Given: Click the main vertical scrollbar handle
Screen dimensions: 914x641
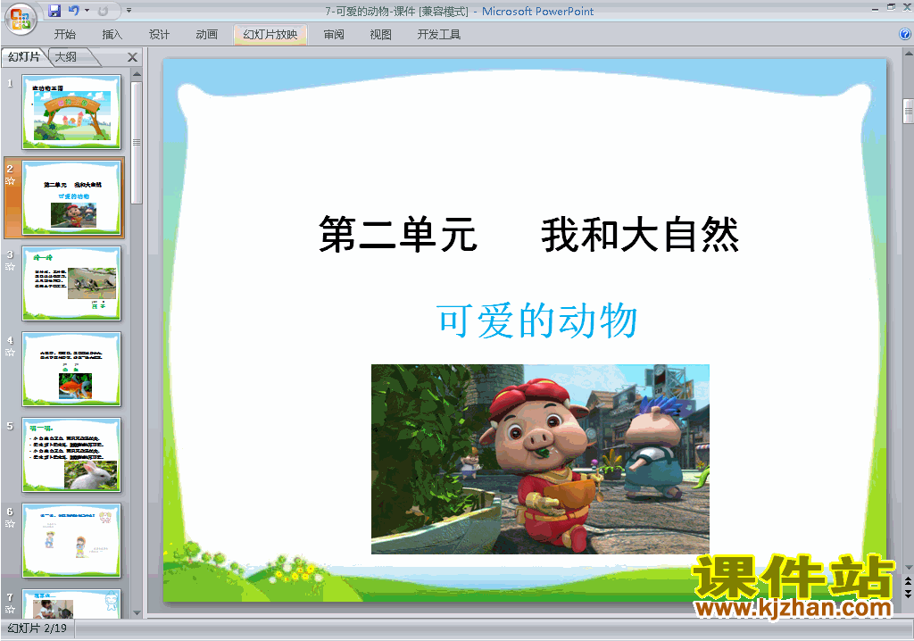Looking at the screenshot, I should pos(908,112).
